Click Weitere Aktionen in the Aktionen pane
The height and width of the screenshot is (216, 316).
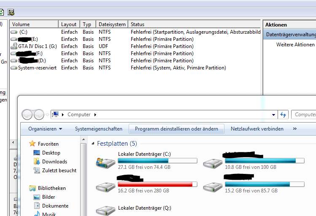(x=295, y=45)
